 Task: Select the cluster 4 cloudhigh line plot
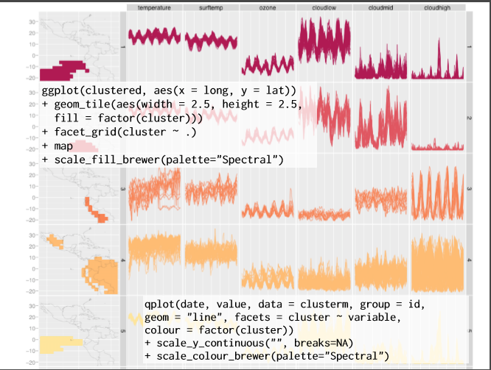[437, 264]
